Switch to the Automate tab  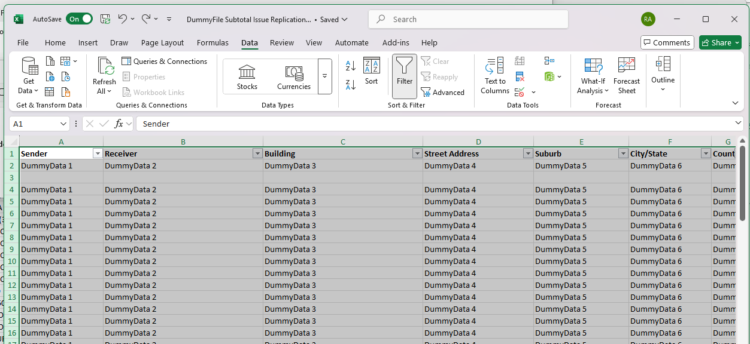352,43
